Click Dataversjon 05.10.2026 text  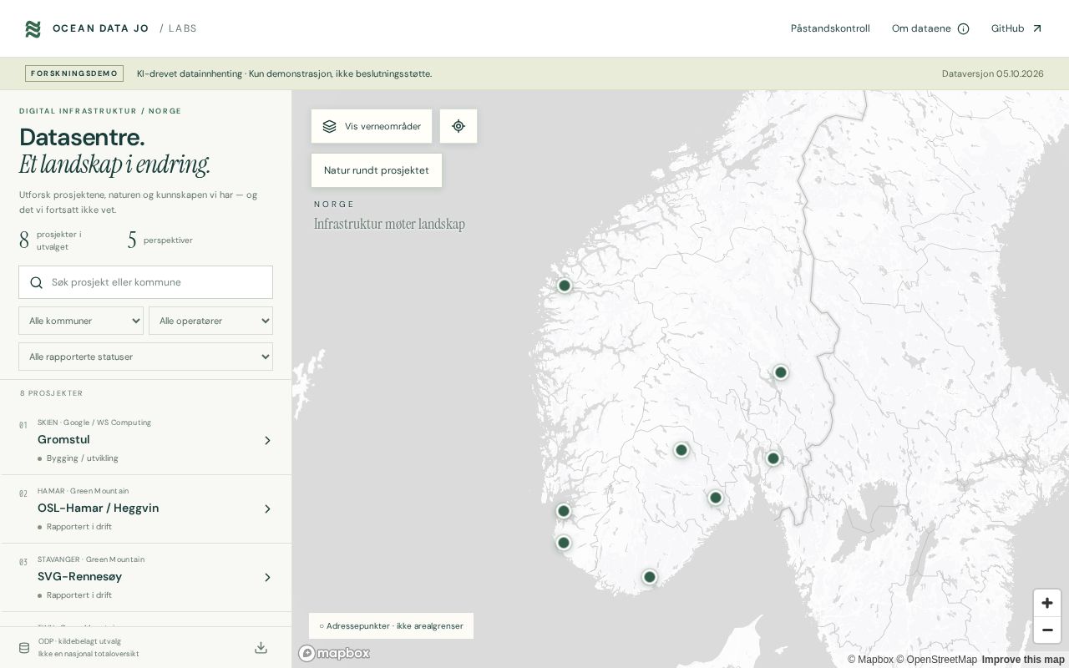coord(993,73)
